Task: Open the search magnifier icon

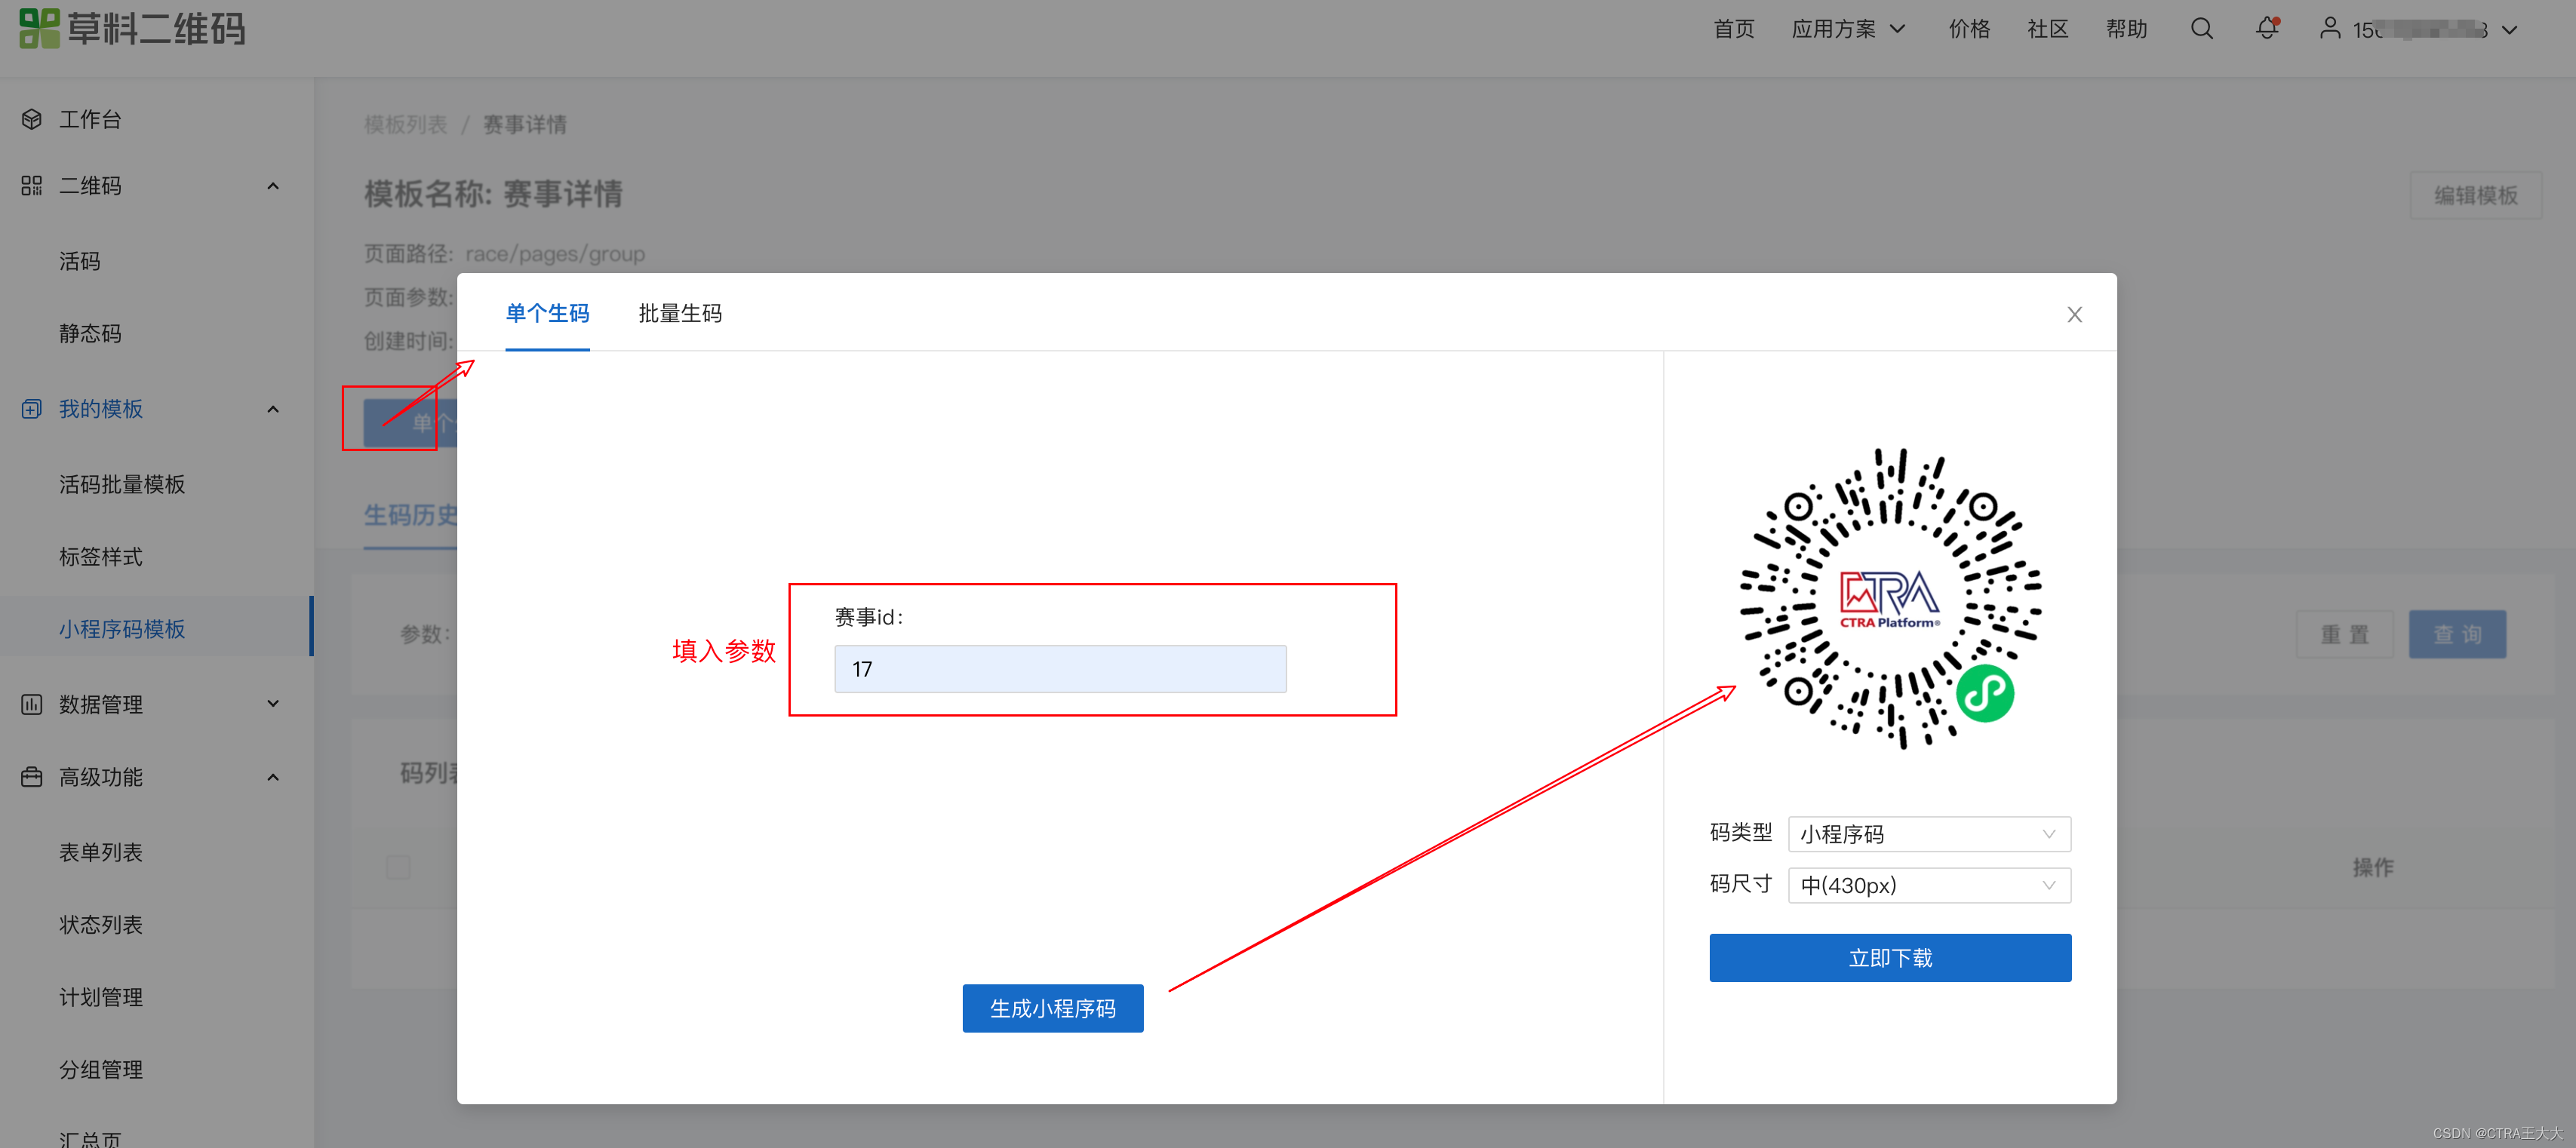Action: click(2201, 29)
